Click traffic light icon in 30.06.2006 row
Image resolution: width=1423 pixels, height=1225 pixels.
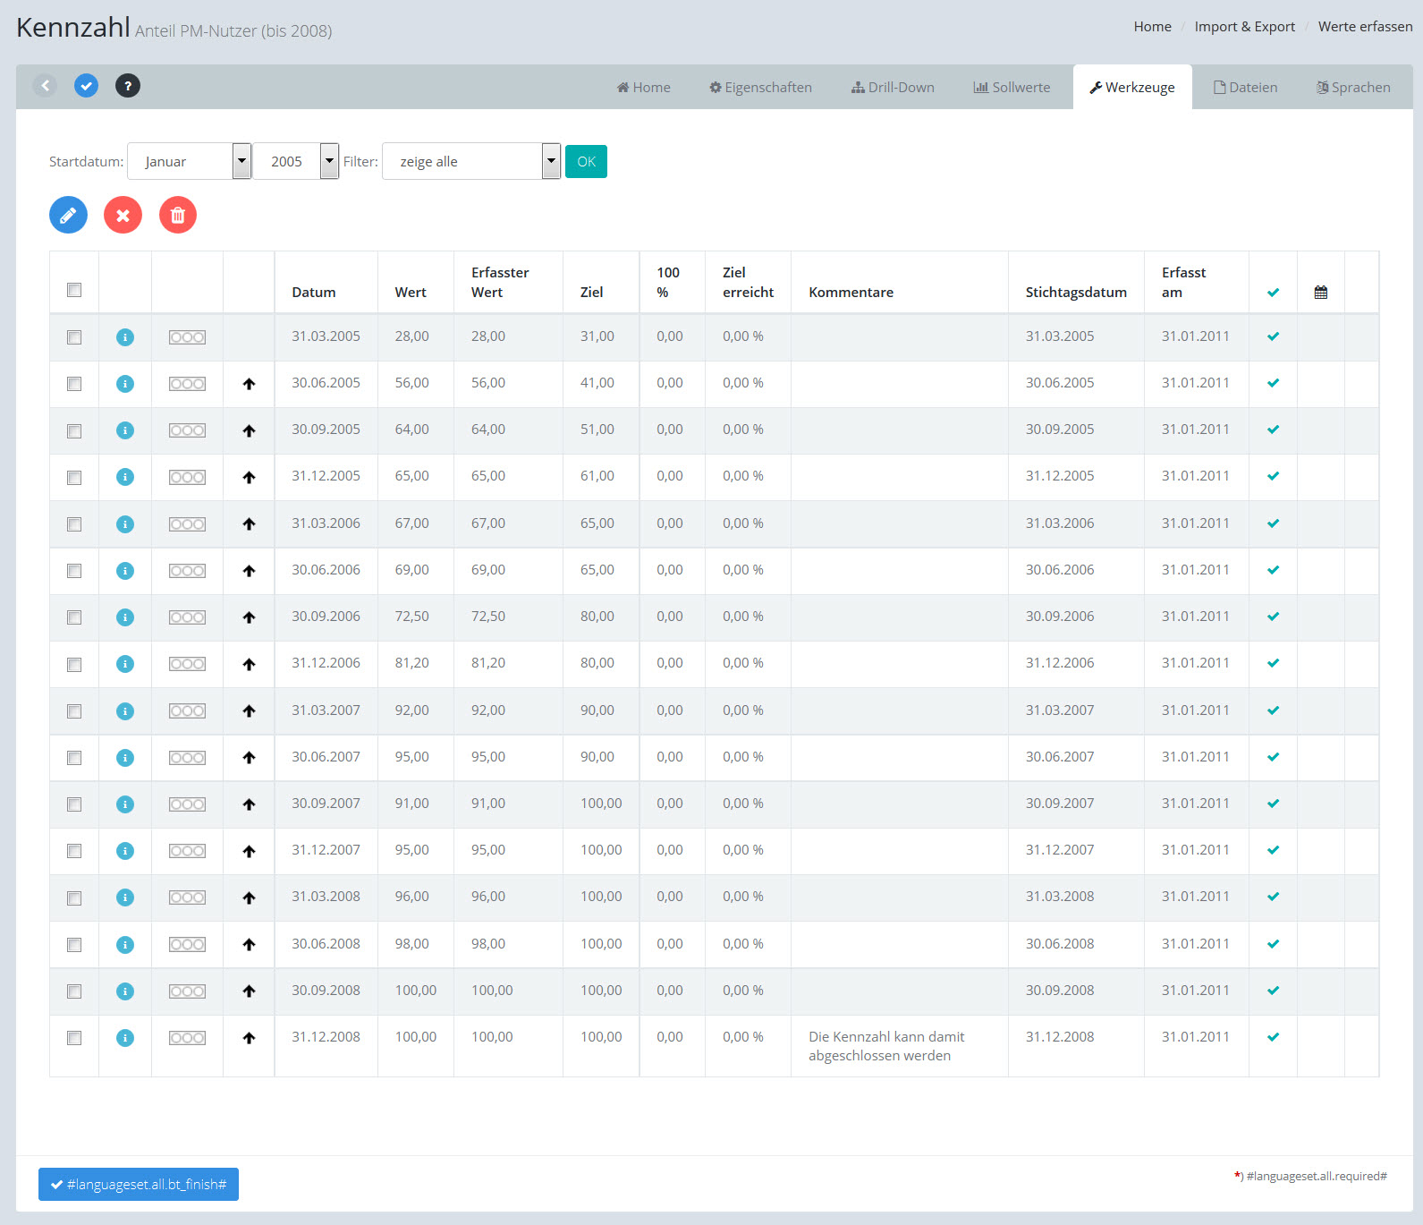[187, 571]
